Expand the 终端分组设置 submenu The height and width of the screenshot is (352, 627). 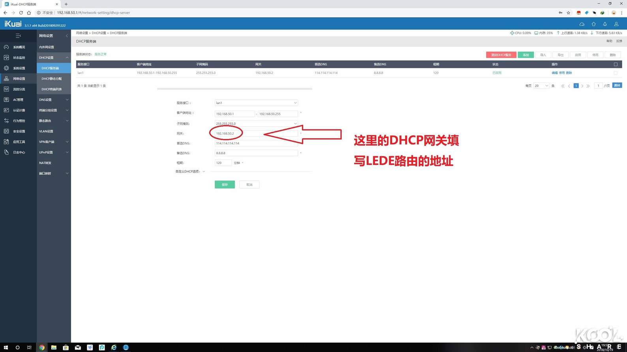click(x=67, y=110)
